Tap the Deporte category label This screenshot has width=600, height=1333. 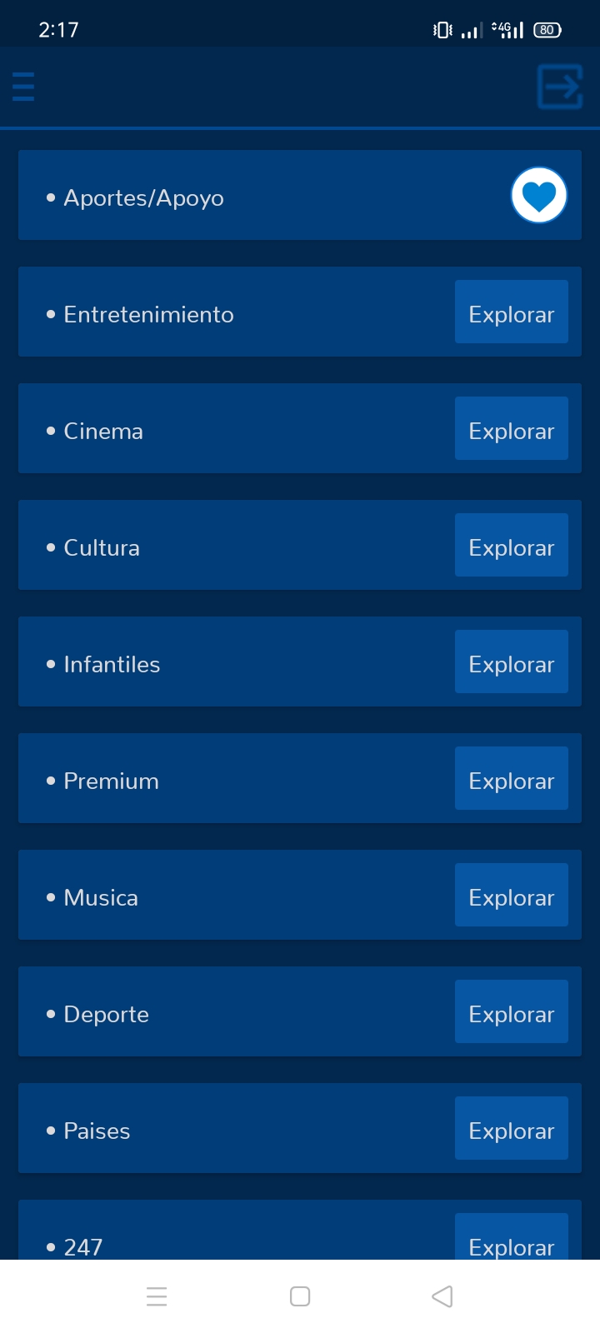tap(106, 1015)
